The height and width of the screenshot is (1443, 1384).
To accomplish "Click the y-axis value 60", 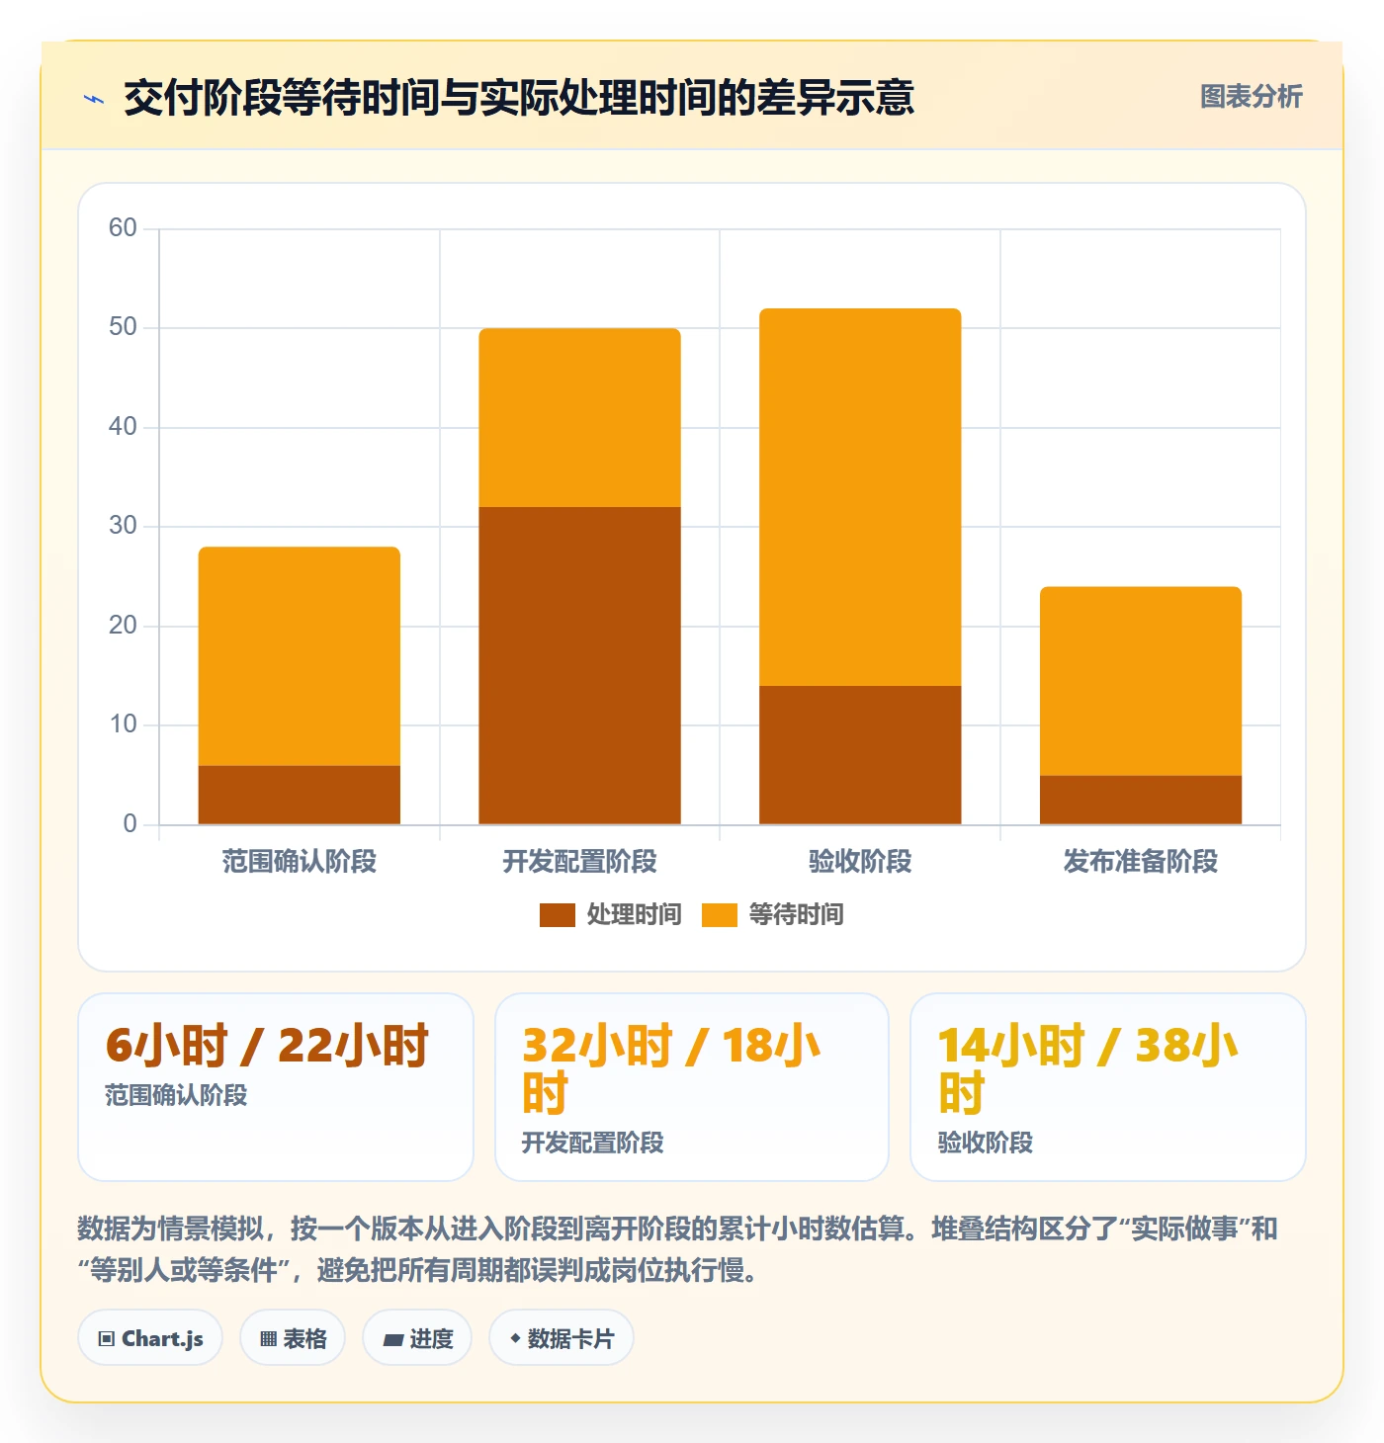I will pos(123,228).
